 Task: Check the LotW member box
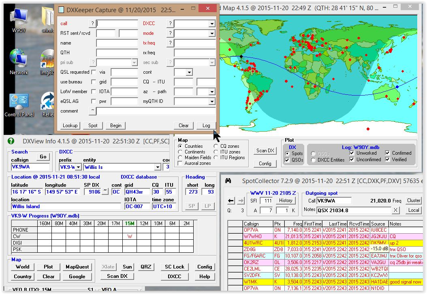(94, 92)
